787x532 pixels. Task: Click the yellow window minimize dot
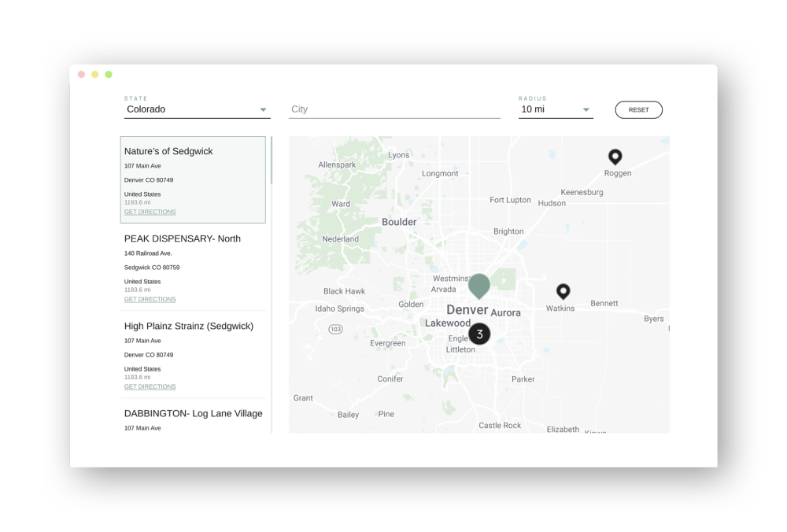coord(94,75)
